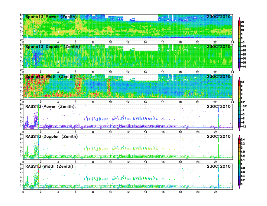Click the '0.6' label on the bottom colorbar

(x=243, y=172)
